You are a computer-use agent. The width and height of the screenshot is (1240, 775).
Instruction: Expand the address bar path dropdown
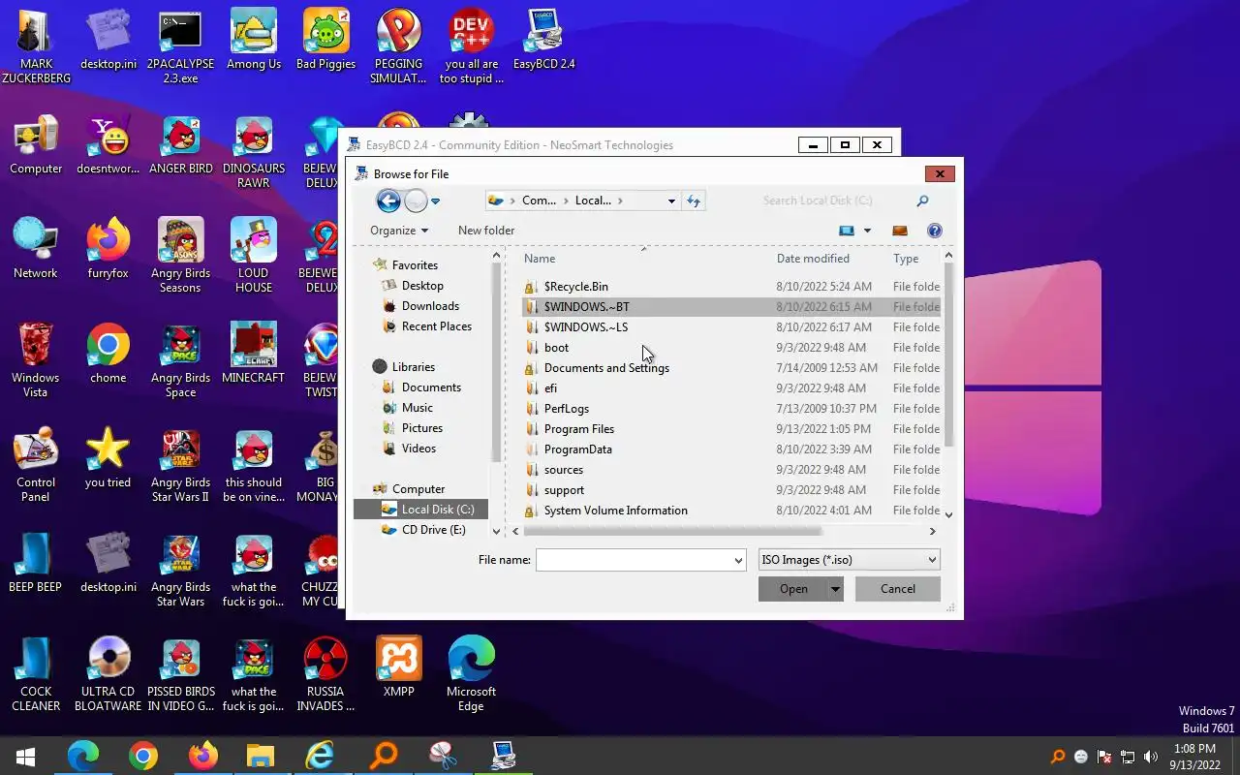(671, 201)
